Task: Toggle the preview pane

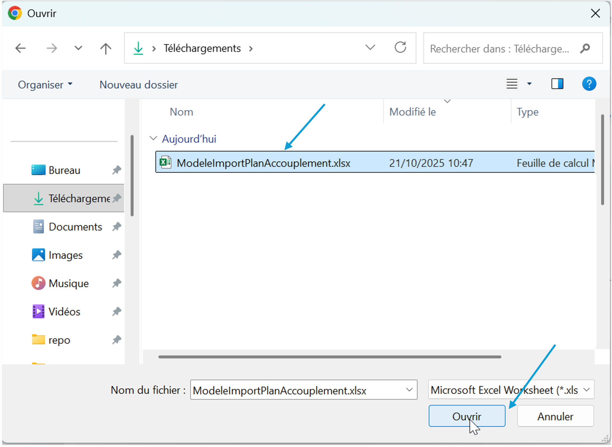Action: click(x=557, y=84)
